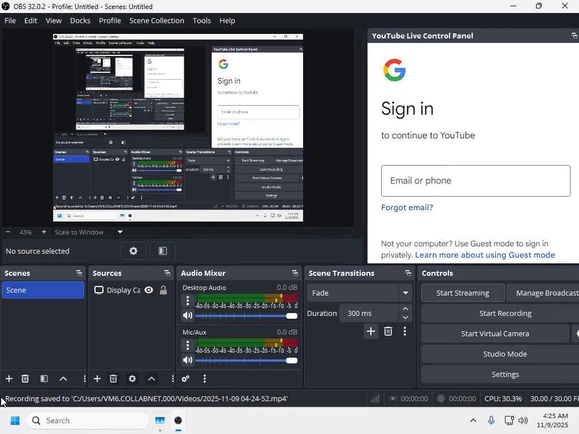The height and width of the screenshot is (434, 579).
Task: Select Scene in Scenes list
Action: click(x=43, y=290)
